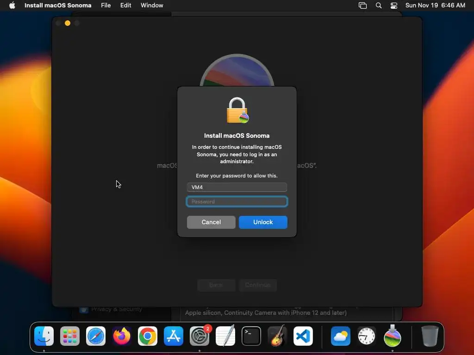Click the dimmed Continue button in installer
This screenshot has width=474, height=355.
(257, 285)
